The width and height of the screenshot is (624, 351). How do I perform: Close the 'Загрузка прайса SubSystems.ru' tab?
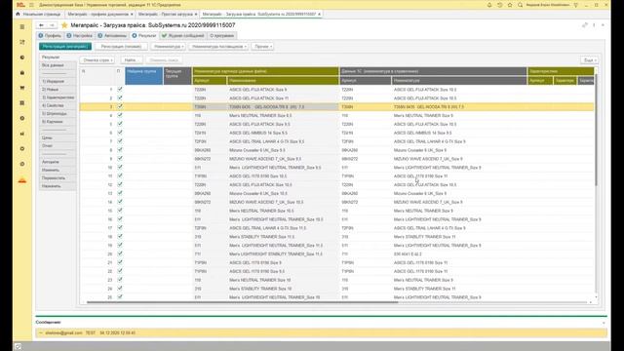coord(319,14)
